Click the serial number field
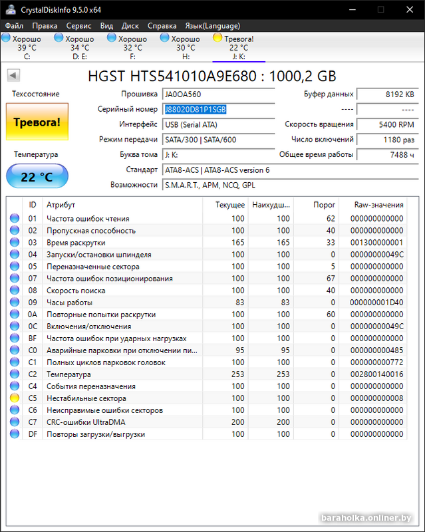Viewport: 425px width, 532px height. point(218,109)
